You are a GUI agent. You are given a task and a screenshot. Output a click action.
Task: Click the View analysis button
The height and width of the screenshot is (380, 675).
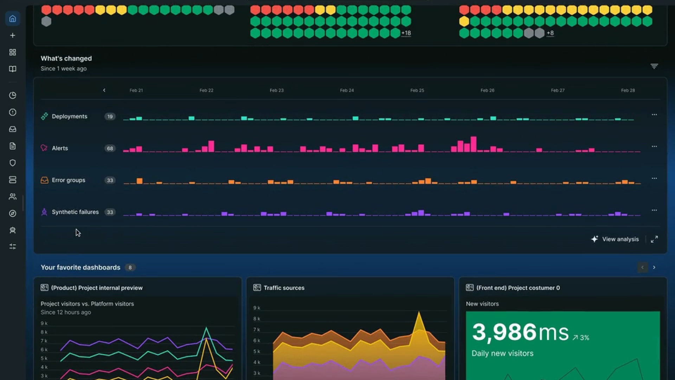pos(615,239)
